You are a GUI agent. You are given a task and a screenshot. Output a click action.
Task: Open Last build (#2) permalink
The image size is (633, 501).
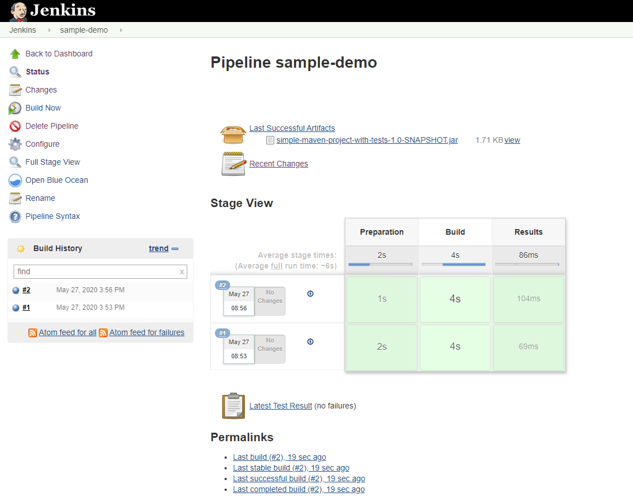[x=279, y=457]
